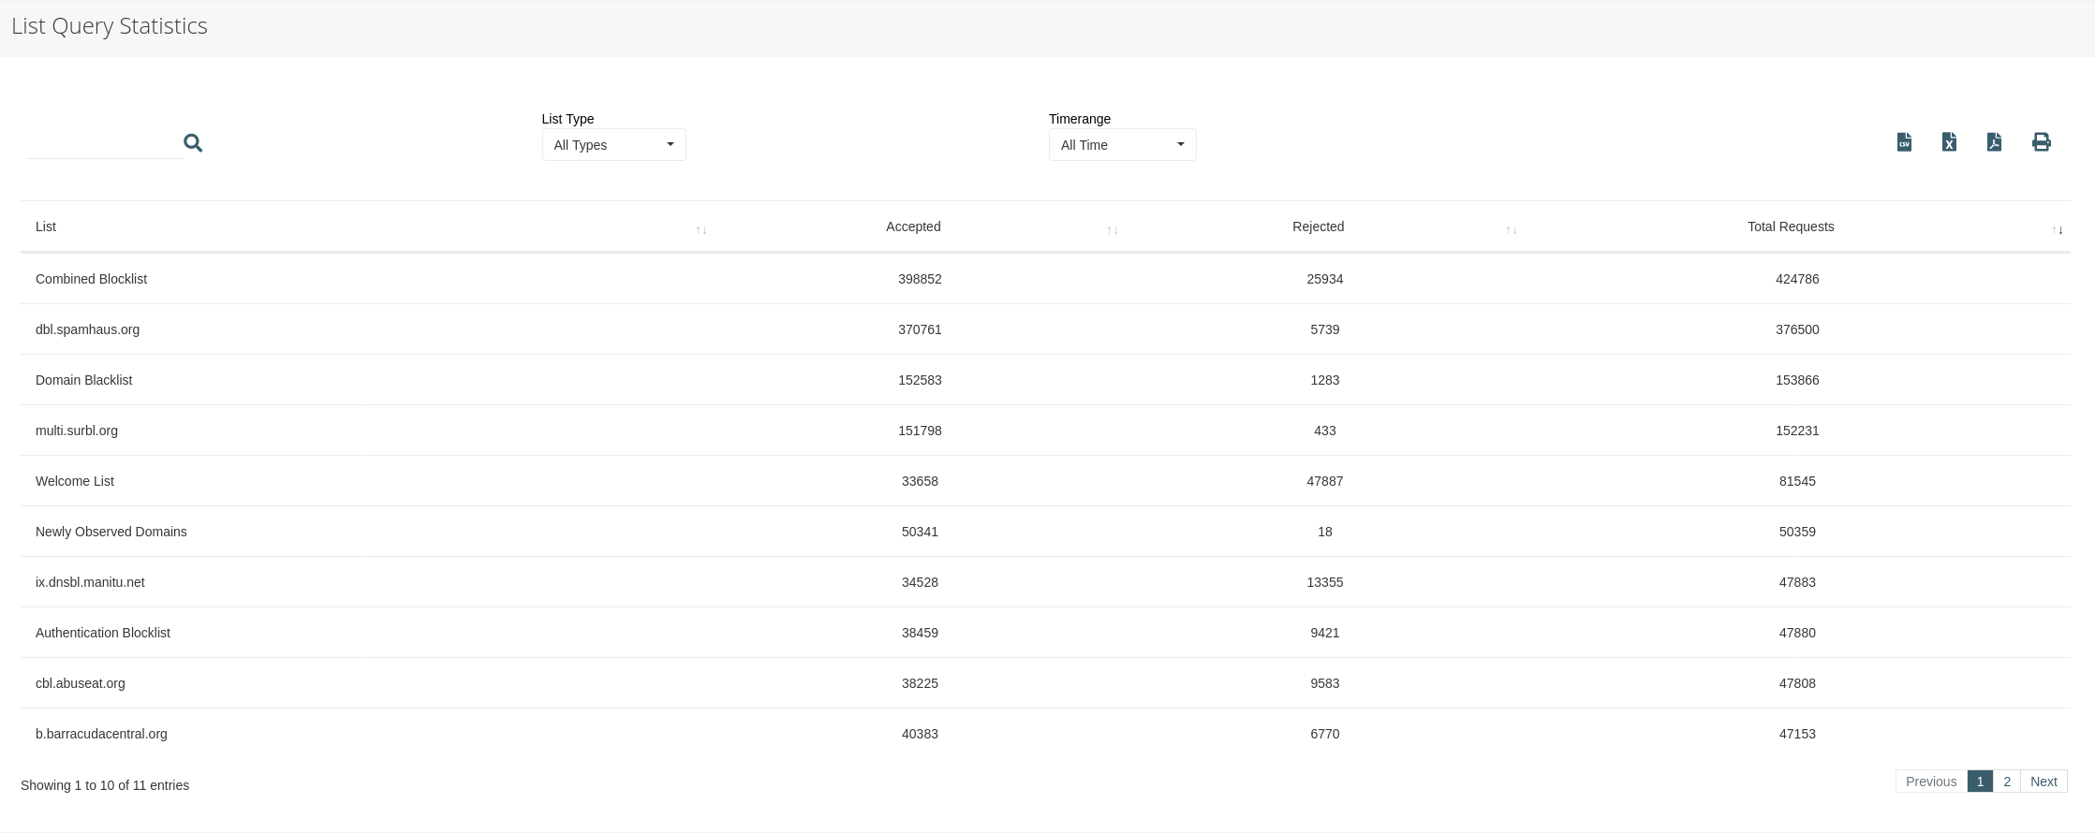Select the Combined Blocklist row name
2095x833 pixels.
coord(91,279)
